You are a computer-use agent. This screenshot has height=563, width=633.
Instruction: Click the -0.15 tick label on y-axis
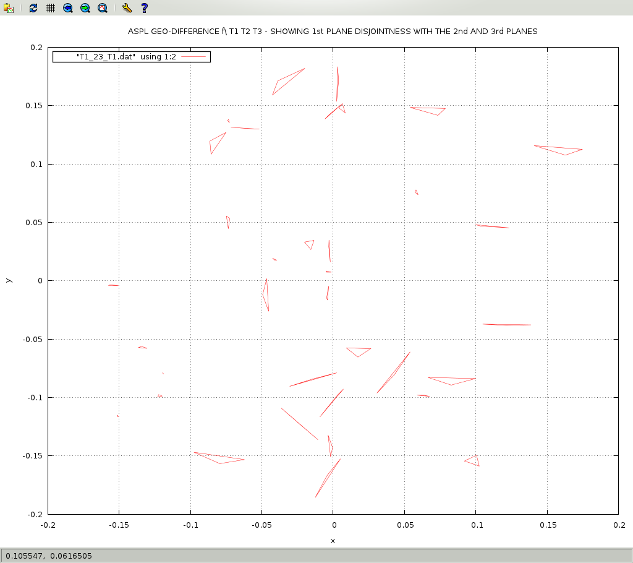32,456
